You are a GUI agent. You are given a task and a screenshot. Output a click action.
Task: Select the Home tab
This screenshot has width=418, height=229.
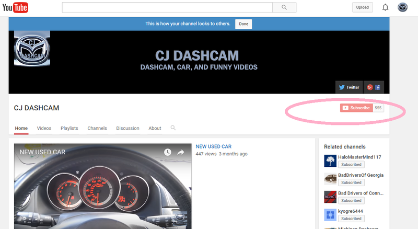pos(21,129)
